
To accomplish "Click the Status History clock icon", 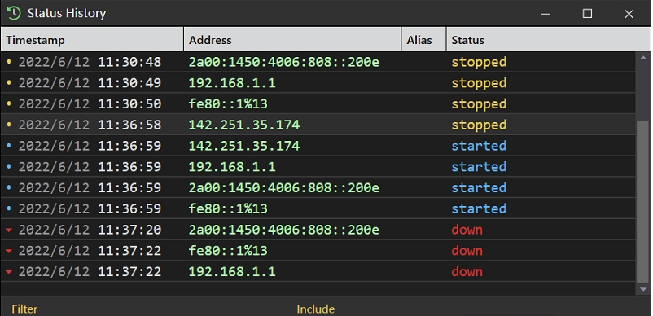I will point(14,13).
